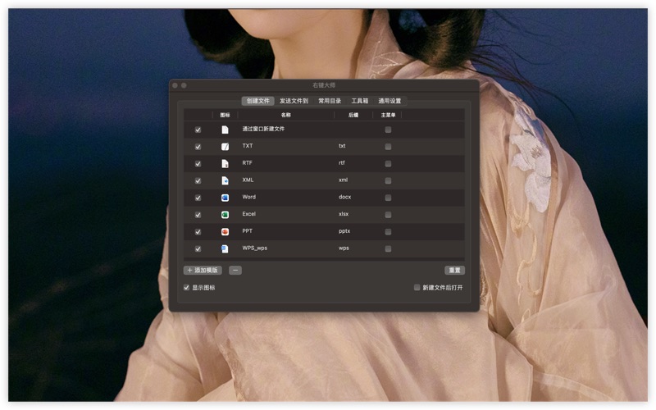The height and width of the screenshot is (410, 656).
Task: Click the RTF file icon
Action: [225, 163]
